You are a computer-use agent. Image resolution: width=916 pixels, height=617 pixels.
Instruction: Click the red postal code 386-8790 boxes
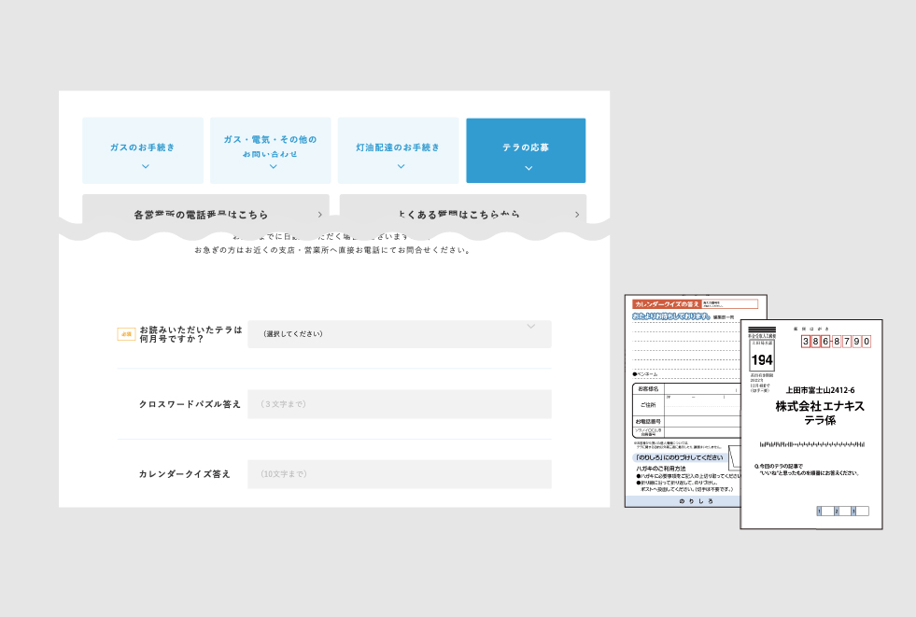837,343
